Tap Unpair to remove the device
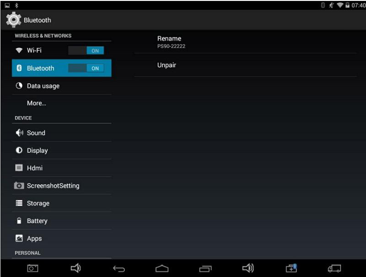 click(246, 65)
